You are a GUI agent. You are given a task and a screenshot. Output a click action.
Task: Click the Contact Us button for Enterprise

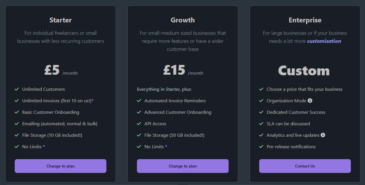point(305,166)
